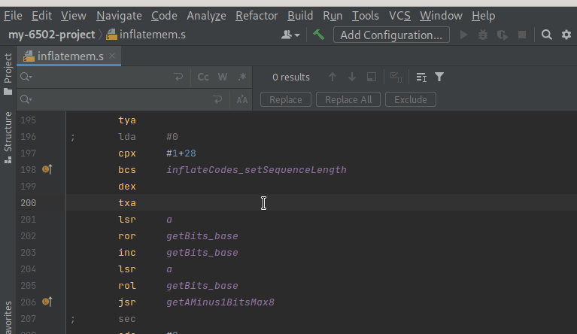Open the Search Everywhere magnifier icon

tap(547, 35)
